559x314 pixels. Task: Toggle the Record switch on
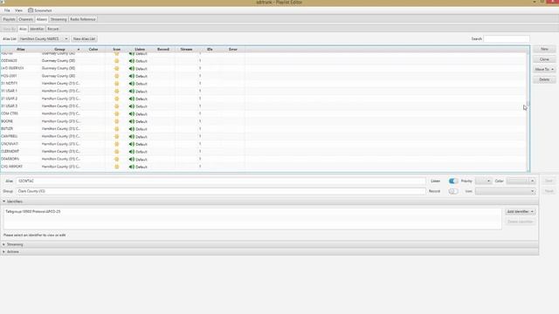coord(453,191)
